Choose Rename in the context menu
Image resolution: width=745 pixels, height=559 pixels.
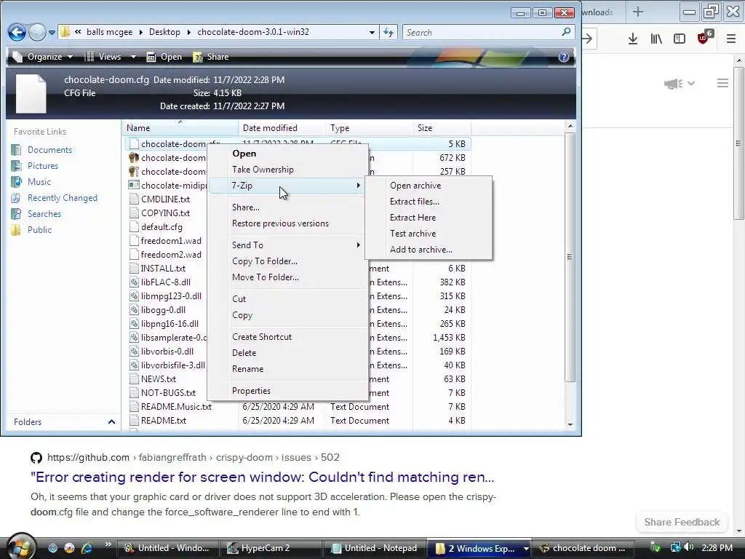pyautogui.click(x=287, y=369)
